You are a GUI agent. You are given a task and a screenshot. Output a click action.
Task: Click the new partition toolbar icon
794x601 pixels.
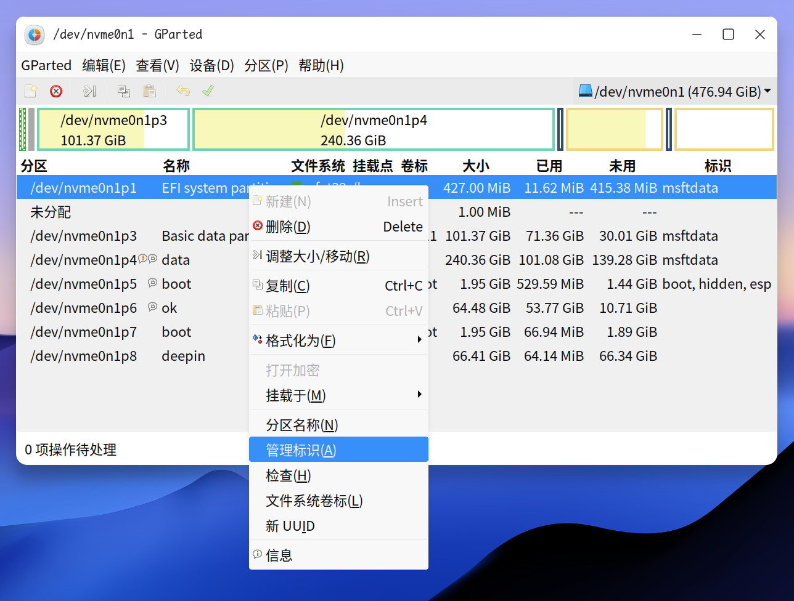(x=30, y=91)
